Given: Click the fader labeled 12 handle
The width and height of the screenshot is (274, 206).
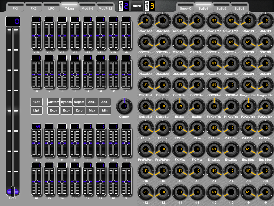Looking at the screenshot, I should (x=88, y=182).
